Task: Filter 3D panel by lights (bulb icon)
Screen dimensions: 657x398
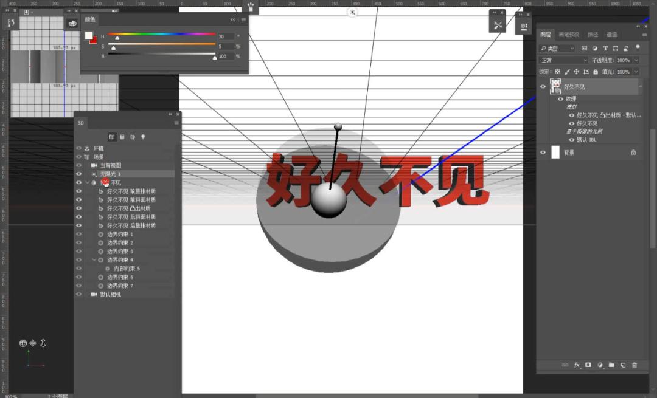Action: pos(143,137)
